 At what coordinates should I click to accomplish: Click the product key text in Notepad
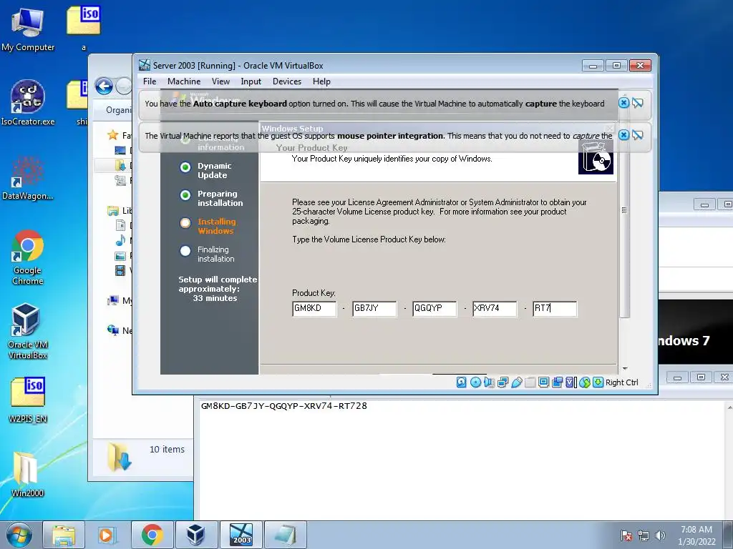tap(283, 406)
